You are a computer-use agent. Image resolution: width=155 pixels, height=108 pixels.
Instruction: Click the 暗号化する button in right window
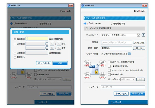137,94
